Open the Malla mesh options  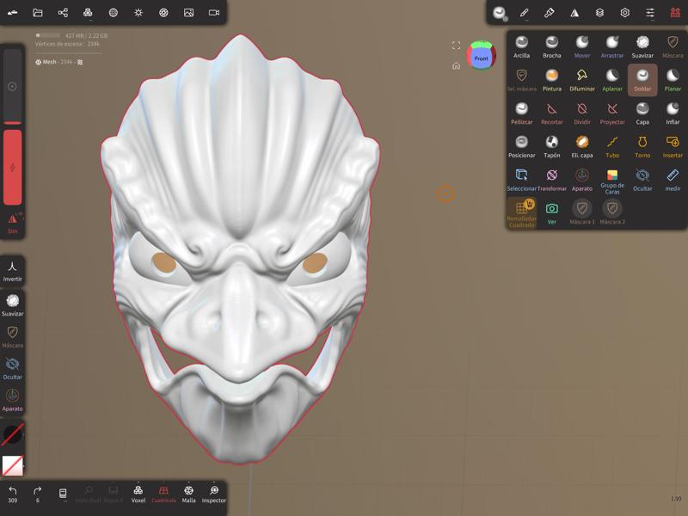coord(188,494)
